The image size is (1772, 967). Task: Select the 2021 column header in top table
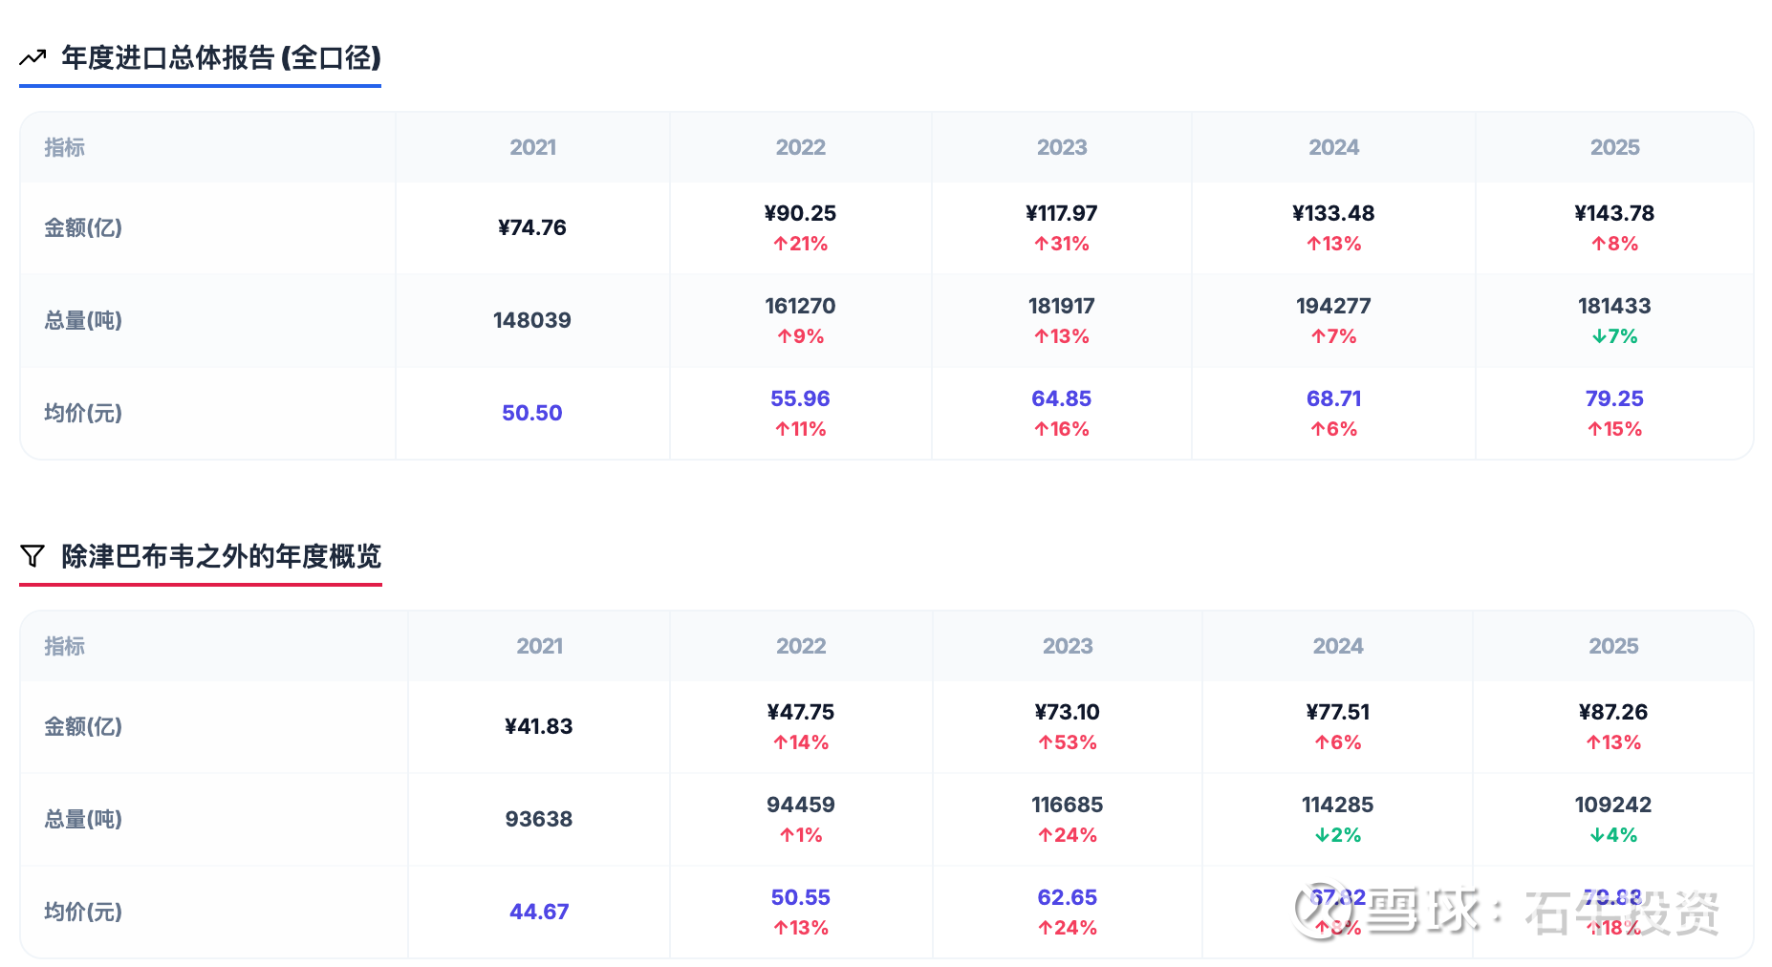click(x=532, y=147)
